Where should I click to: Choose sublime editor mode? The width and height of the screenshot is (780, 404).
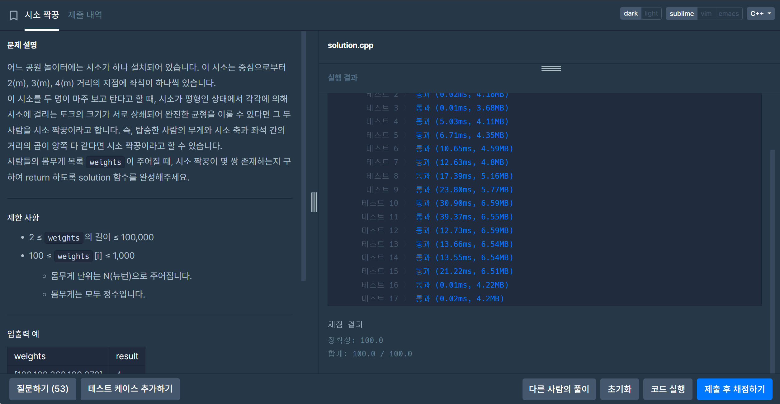pyautogui.click(x=681, y=14)
